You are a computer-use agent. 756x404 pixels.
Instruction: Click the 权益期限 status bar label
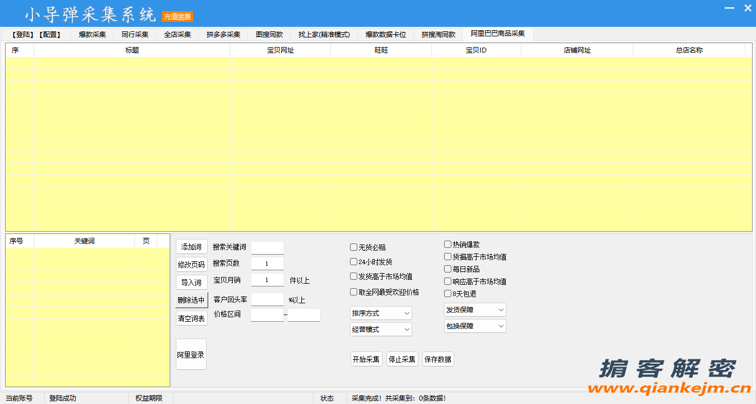point(149,398)
